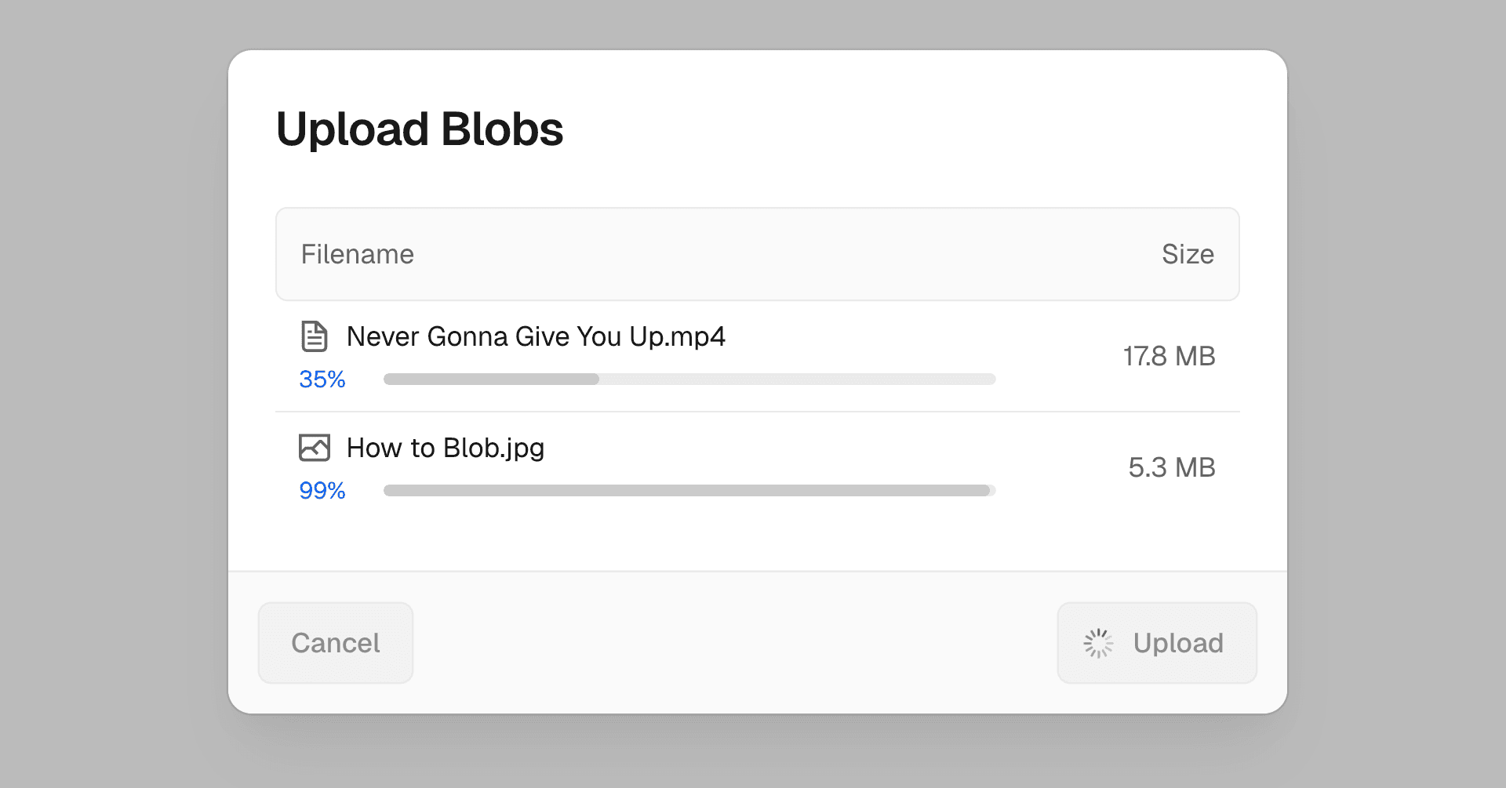
Task: Select the Never Gonna Give You Up.mp4 filename
Action: [536, 336]
